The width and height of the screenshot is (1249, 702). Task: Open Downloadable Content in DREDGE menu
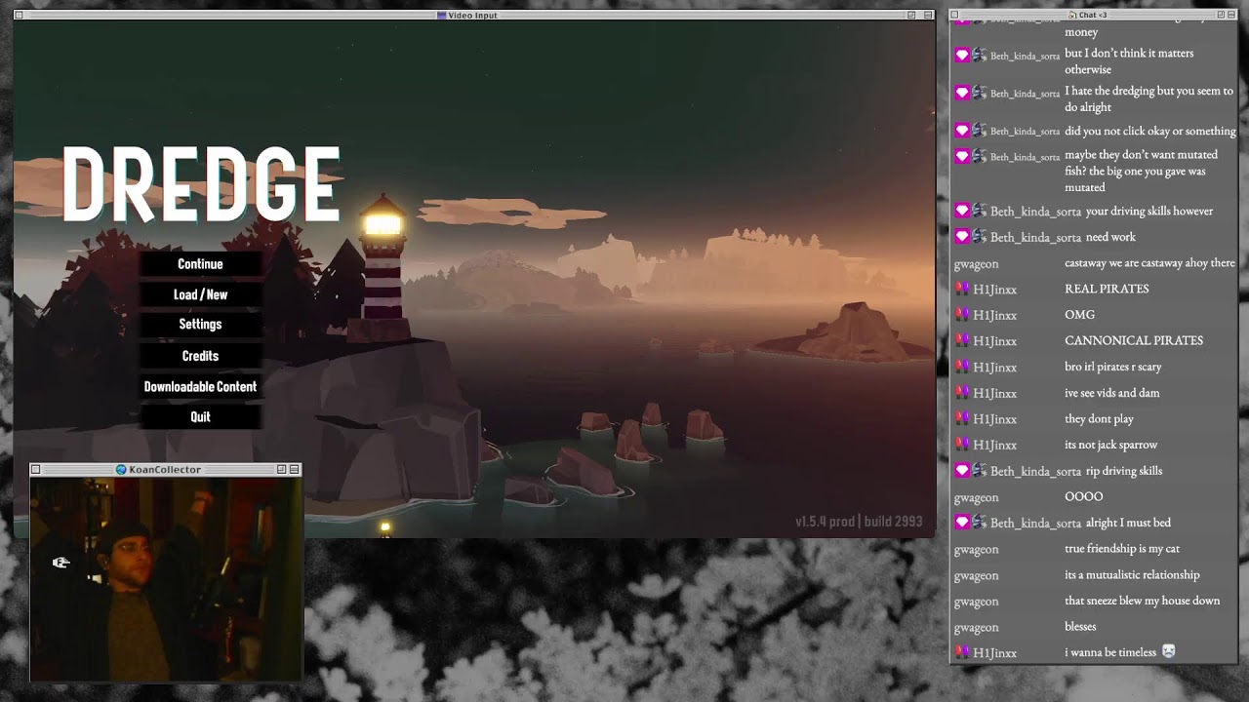point(200,386)
